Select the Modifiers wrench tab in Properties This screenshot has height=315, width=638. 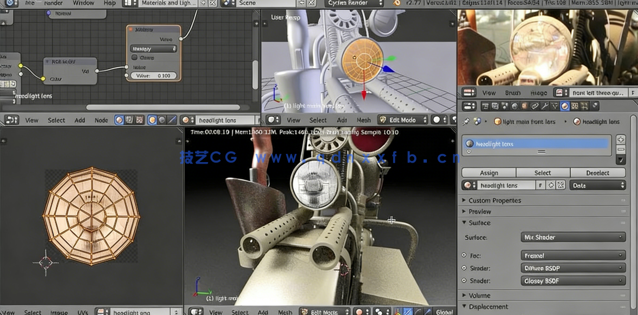point(544,106)
